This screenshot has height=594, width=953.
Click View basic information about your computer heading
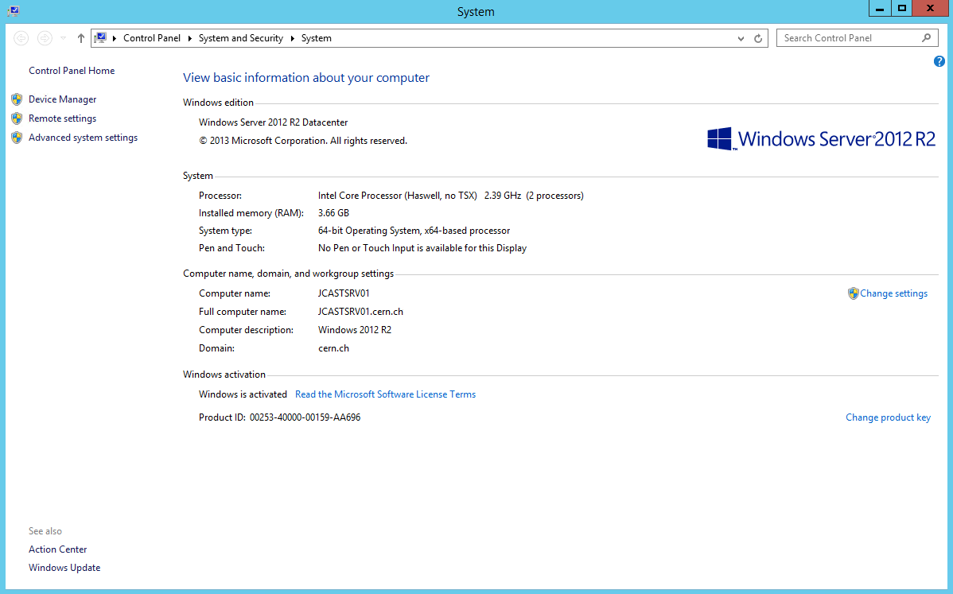point(306,78)
